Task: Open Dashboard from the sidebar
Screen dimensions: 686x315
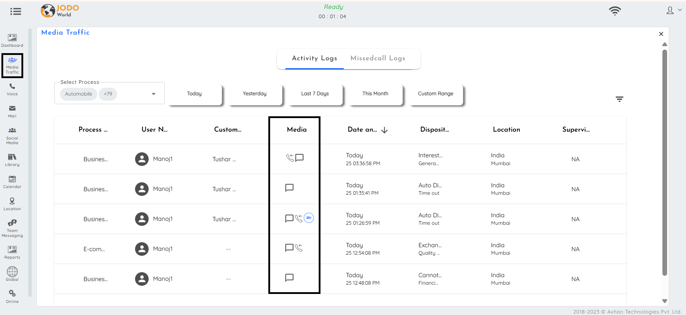Action: 12,41
